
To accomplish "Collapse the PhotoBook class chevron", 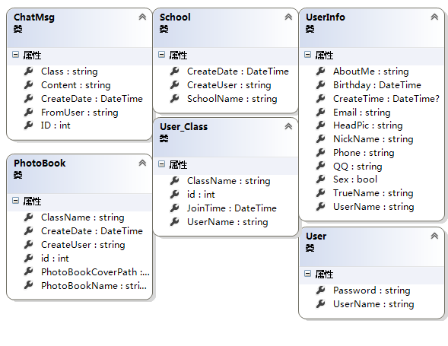I will [x=142, y=163].
